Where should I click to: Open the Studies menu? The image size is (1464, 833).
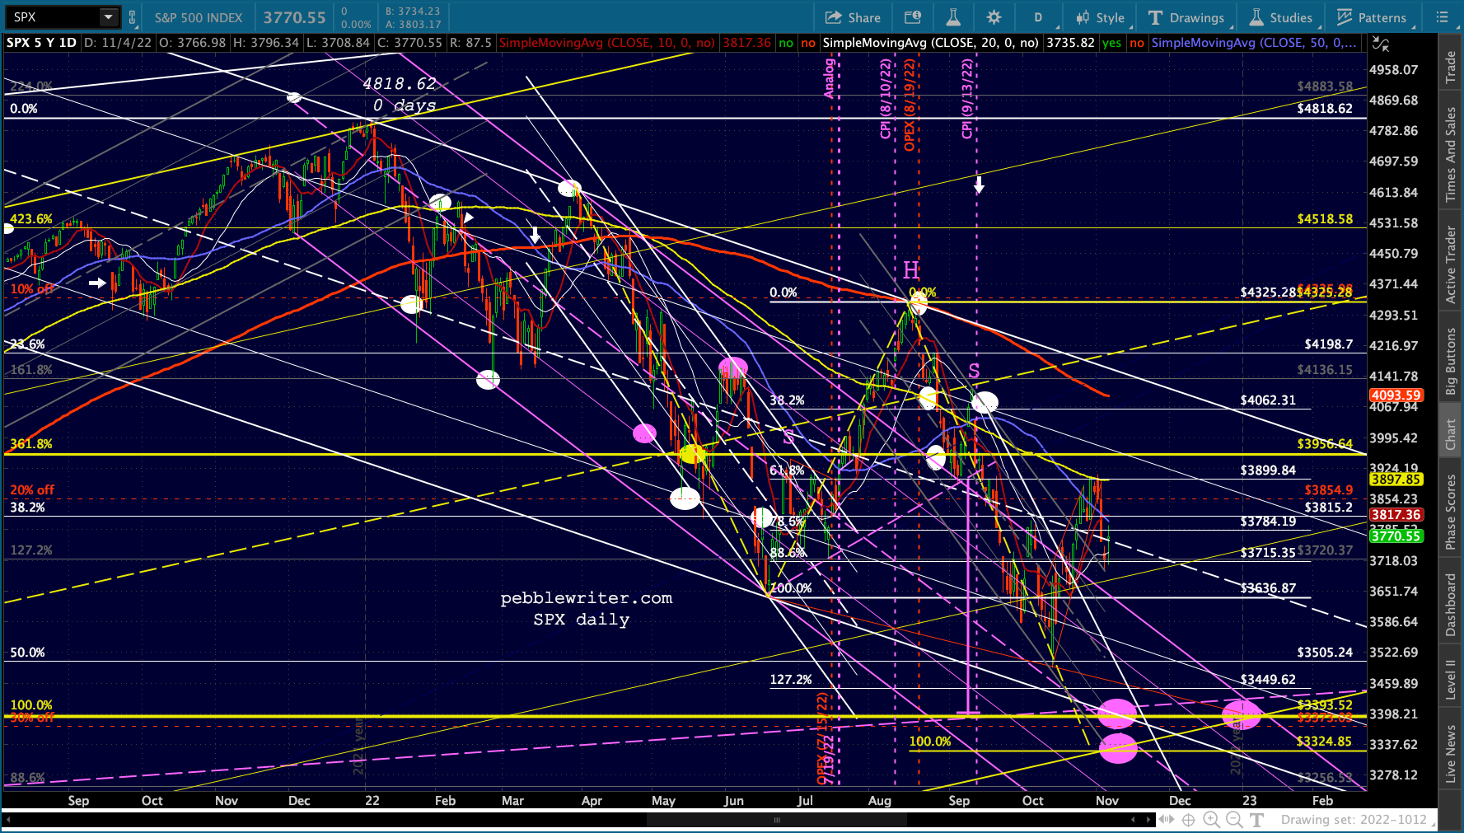pyautogui.click(x=1281, y=17)
